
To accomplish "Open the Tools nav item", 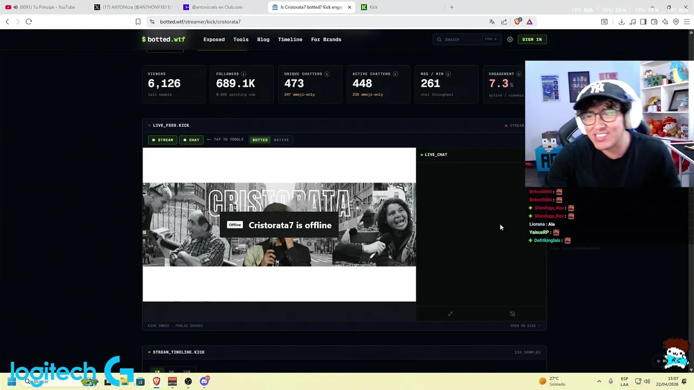I will click(241, 40).
